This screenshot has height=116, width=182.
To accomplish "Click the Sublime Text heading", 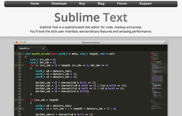I will (x=91, y=18).
